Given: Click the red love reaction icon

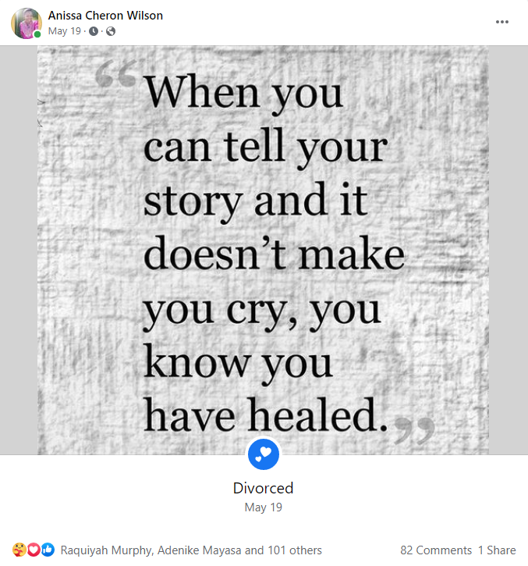Looking at the screenshot, I should [34, 550].
